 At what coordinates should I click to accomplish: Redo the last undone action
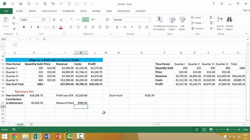click(61, 4)
